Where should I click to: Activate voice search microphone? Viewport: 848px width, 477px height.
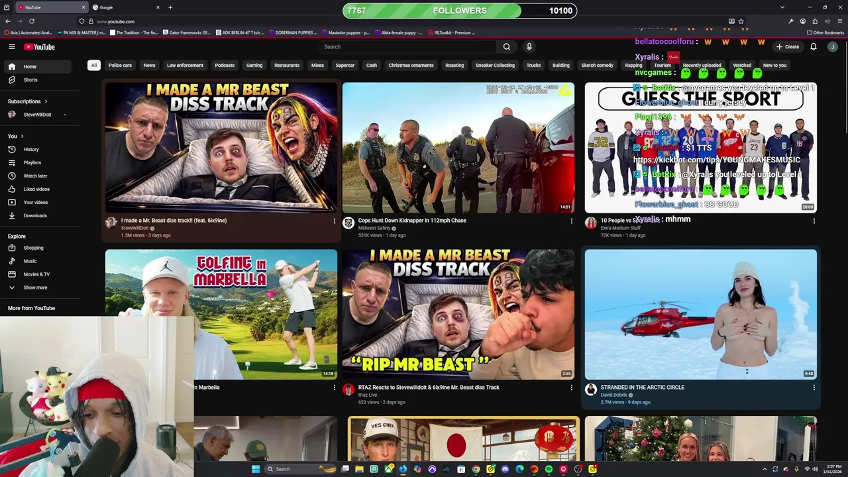(x=529, y=47)
